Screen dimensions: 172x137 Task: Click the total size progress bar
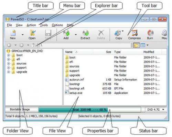click(x=90, y=110)
